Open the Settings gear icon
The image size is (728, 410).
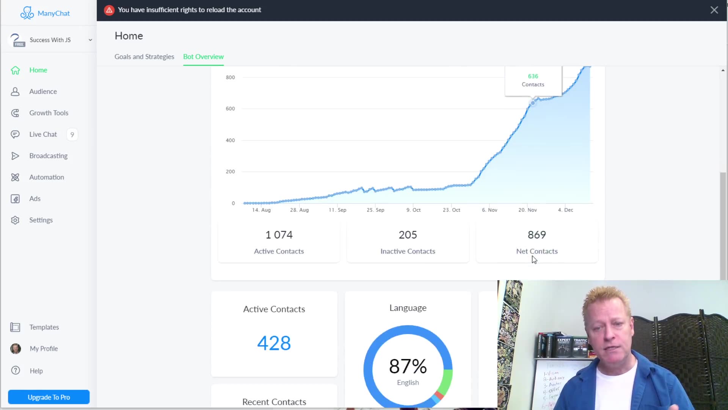(15, 220)
